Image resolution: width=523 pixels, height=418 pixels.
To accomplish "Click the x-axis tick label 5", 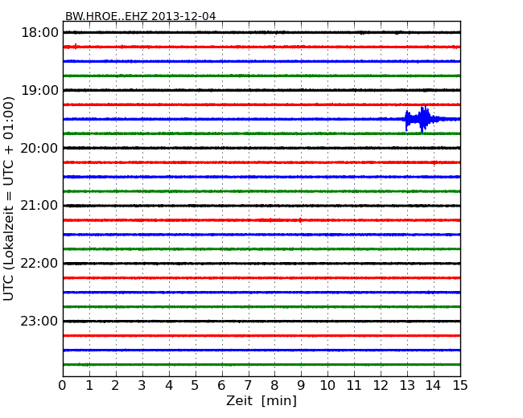I will (196, 386).
